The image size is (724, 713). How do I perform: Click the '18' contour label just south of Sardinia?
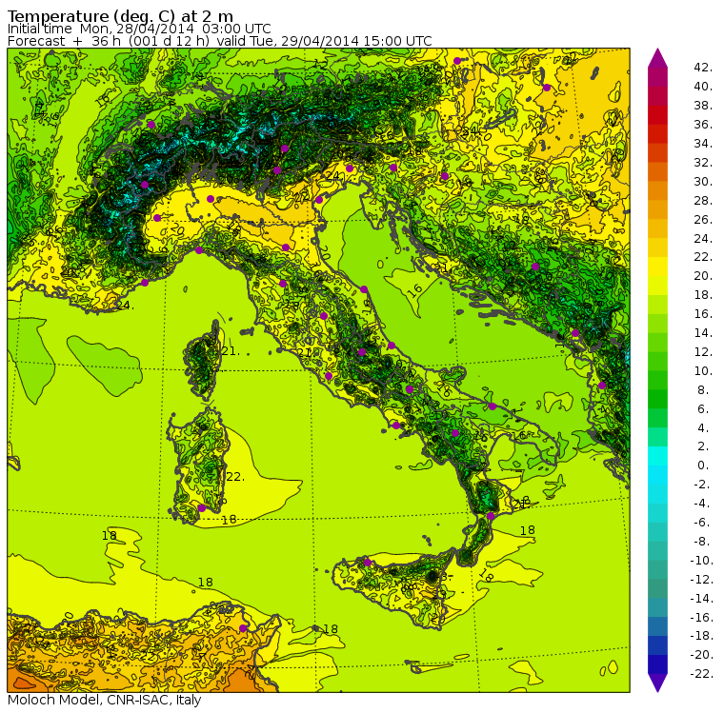(229, 520)
